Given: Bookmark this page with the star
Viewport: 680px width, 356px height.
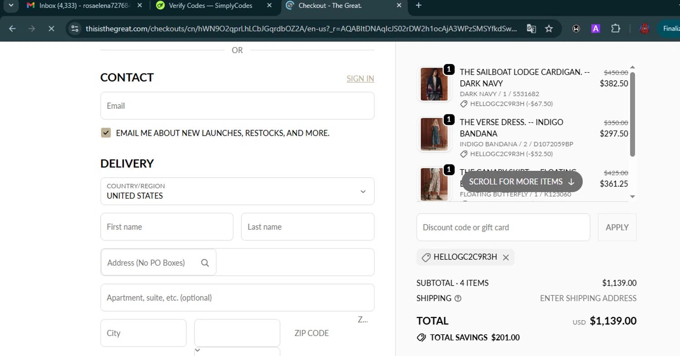Looking at the screenshot, I should click(x=549, y=29).
